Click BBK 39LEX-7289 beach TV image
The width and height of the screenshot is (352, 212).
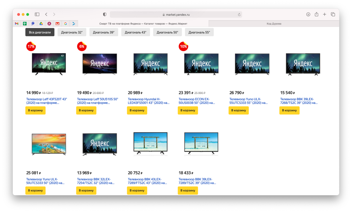click(201, 143)
